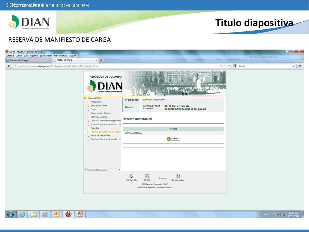Image resolution: width=309 pixels, height=232 pixels.
Task: Open the Ayuda menu
Action: pyautogui.click(x=72, y=56)
